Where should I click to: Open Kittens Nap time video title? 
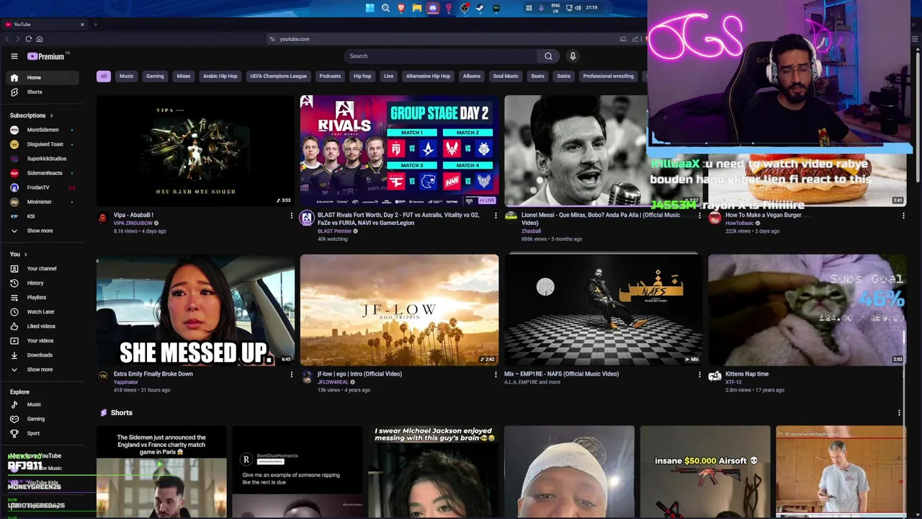click(747, 374)
